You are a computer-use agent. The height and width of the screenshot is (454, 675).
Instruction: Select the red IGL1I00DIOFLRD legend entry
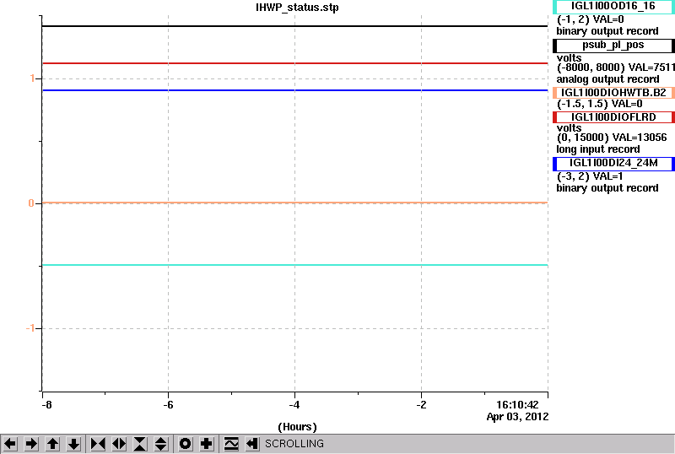(x=613, y=117)
